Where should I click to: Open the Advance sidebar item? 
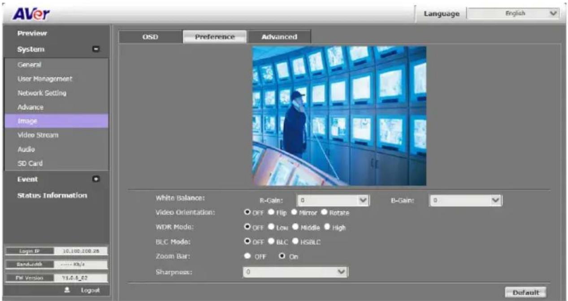[30, 107]
